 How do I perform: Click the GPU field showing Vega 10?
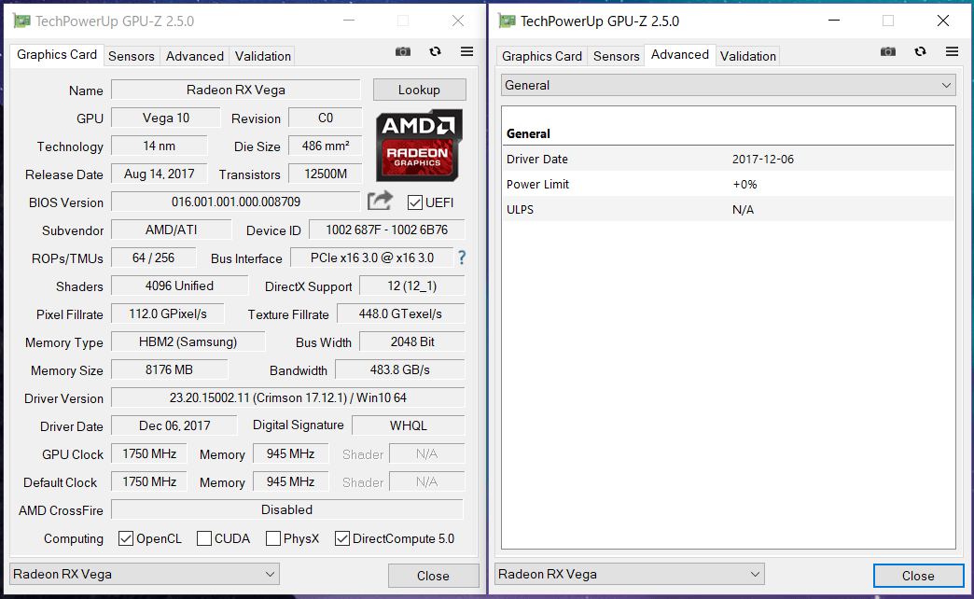[166, 118]
